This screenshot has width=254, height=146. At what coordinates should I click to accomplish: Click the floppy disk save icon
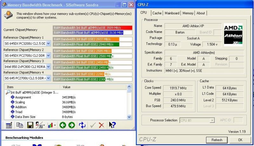[x=30, y=125]
